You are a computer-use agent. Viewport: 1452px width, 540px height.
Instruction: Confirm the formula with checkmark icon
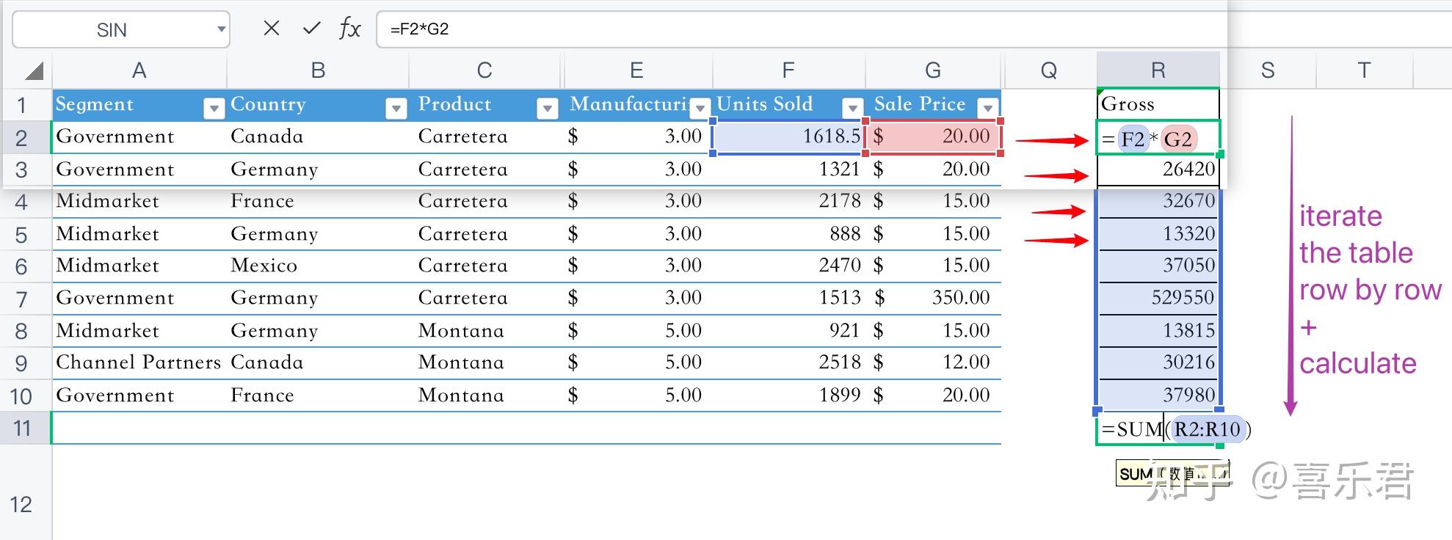312,29
